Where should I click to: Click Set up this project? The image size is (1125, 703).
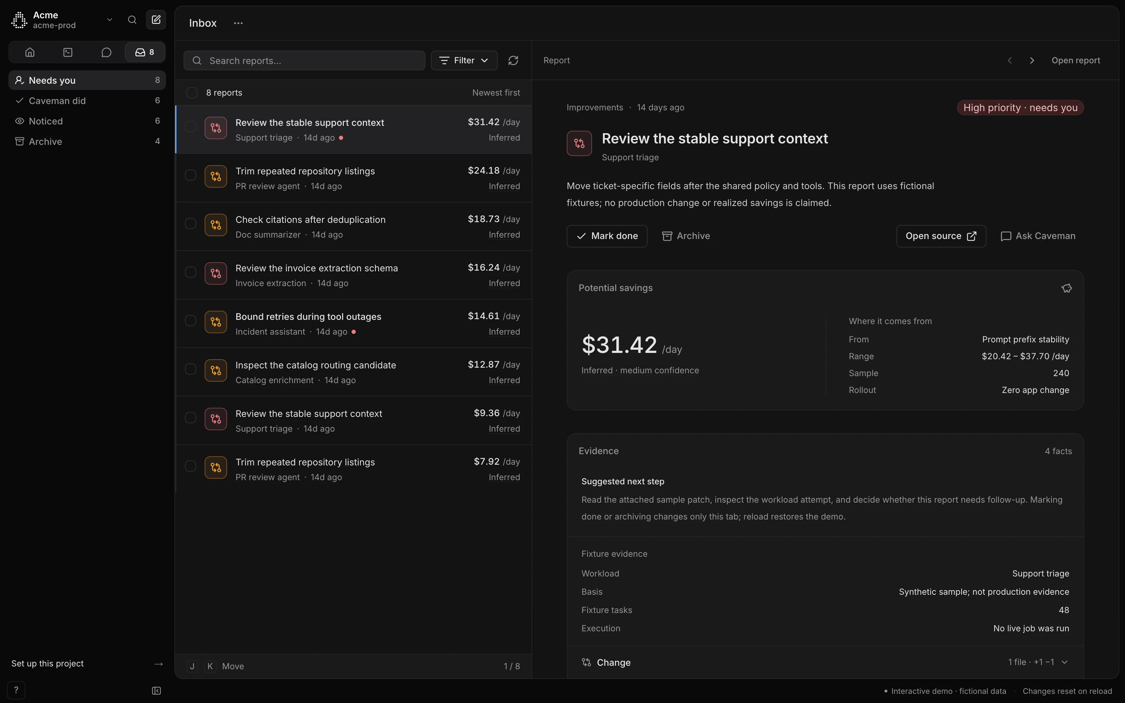[x=87, y=664]
